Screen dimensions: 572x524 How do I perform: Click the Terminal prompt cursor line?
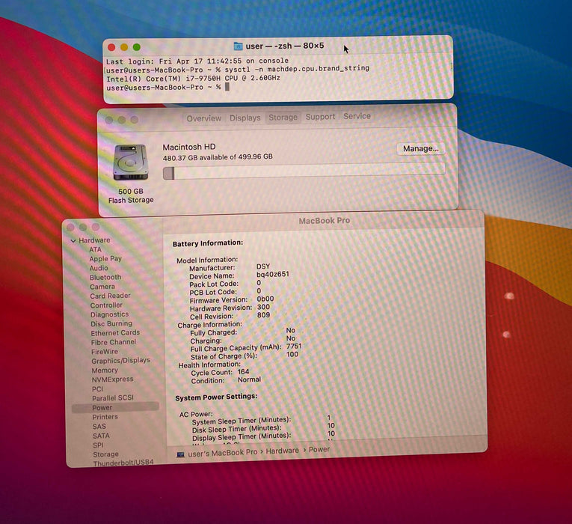click(x=167, y=88)
